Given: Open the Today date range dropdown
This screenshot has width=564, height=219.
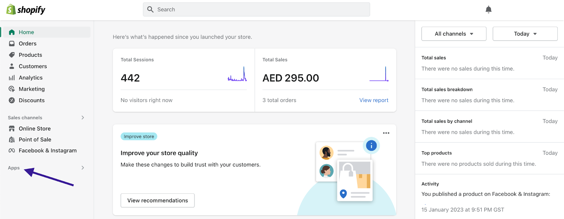Looking at the screenshot, I should (x=525, y=34).
